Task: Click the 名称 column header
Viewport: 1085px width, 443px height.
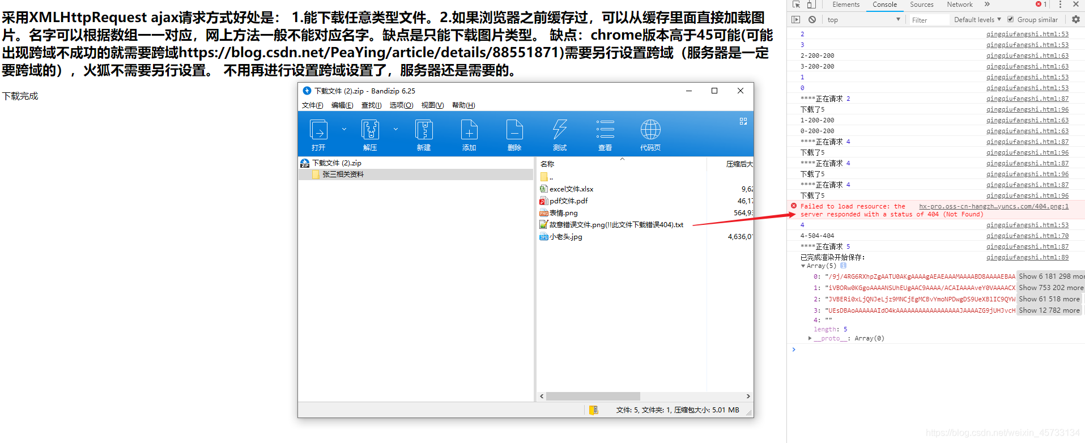Action: [x=547, y=164]
